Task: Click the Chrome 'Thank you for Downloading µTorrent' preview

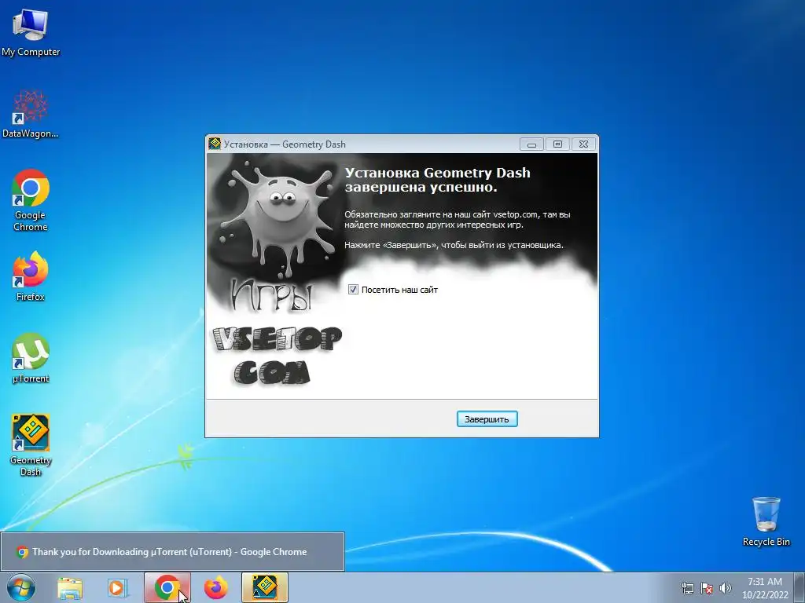Action: (172, 552)
